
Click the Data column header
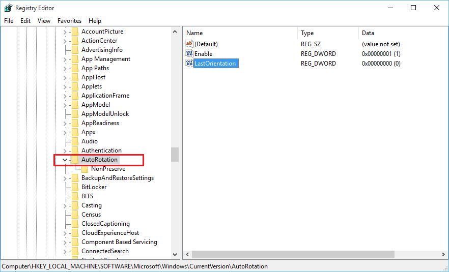tap(402, 33)
